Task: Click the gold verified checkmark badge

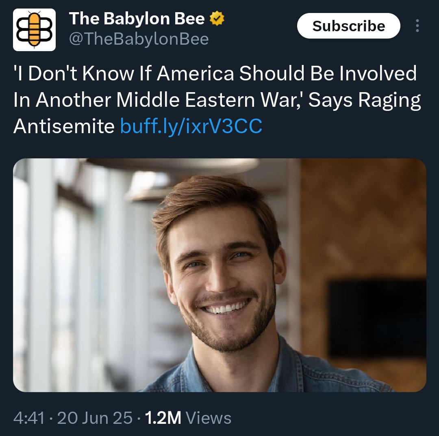Action: (217, 18)
